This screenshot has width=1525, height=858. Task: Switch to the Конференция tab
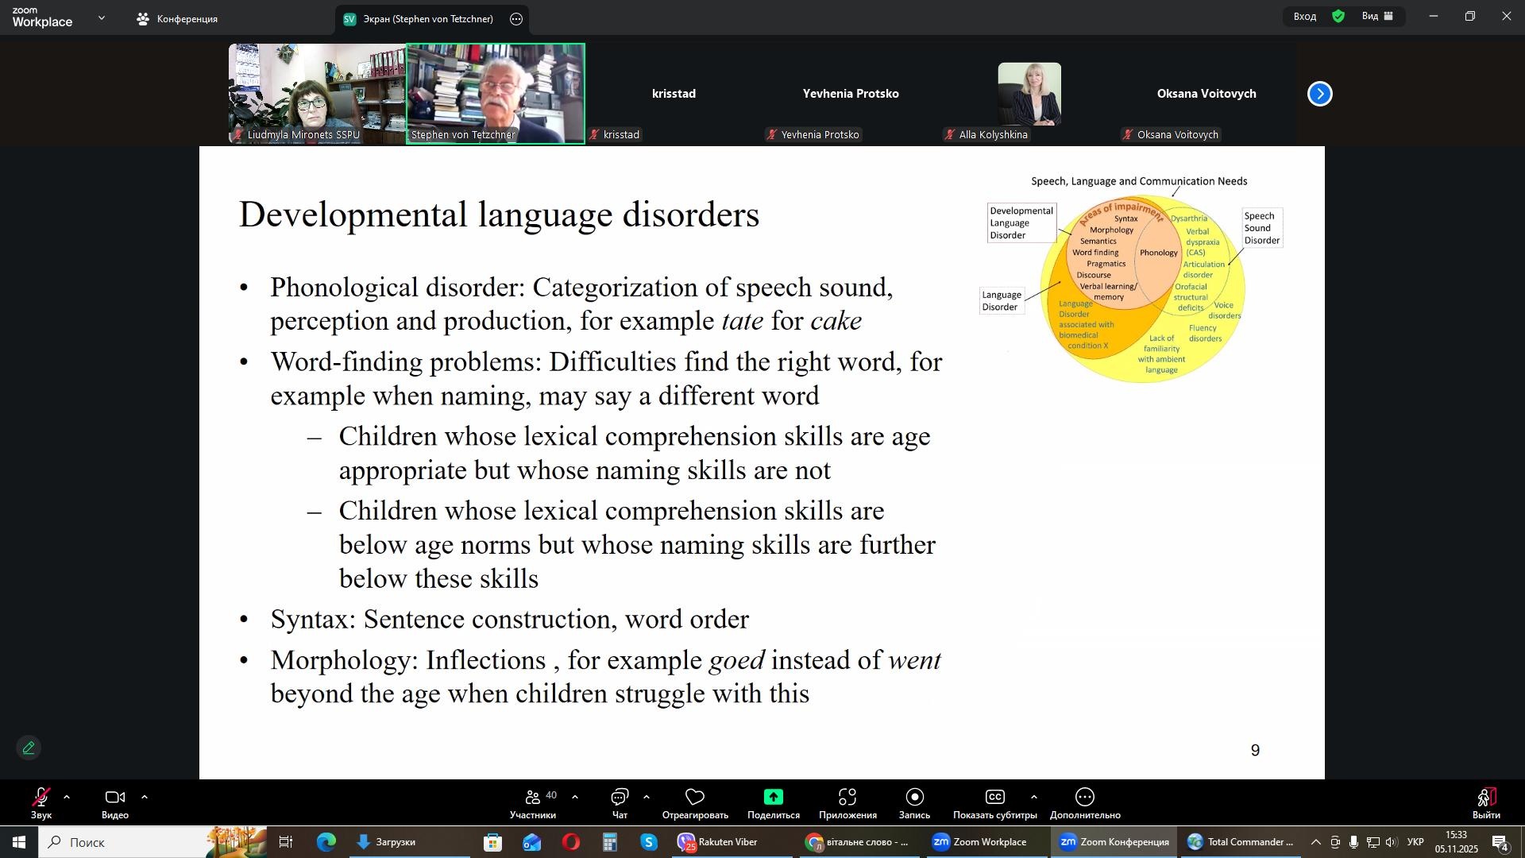point(177,19)
